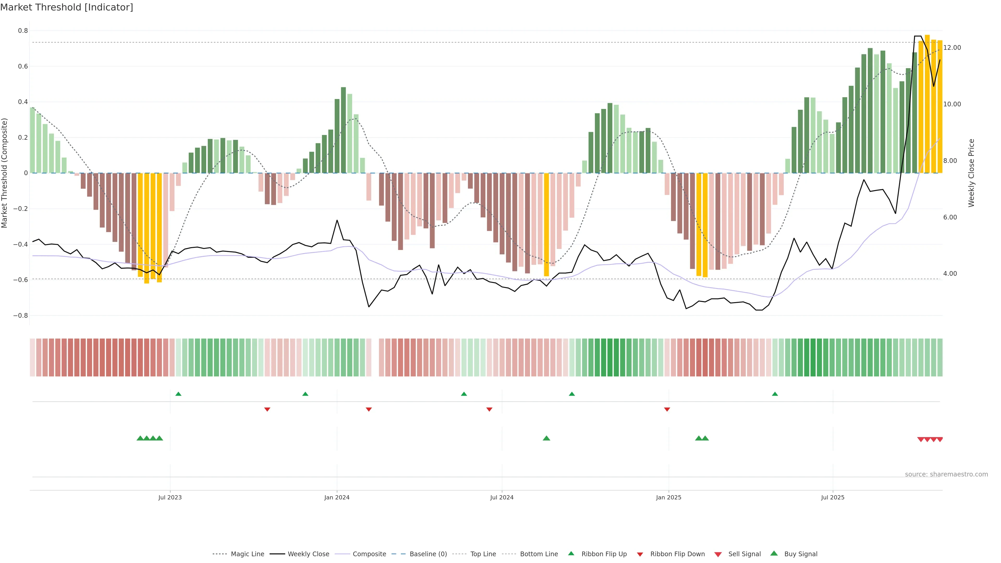Toggle the Top Line legend entry
This screenshot has height=563, width=1001.
(483, 554)
